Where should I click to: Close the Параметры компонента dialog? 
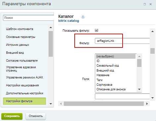point(150,4)
